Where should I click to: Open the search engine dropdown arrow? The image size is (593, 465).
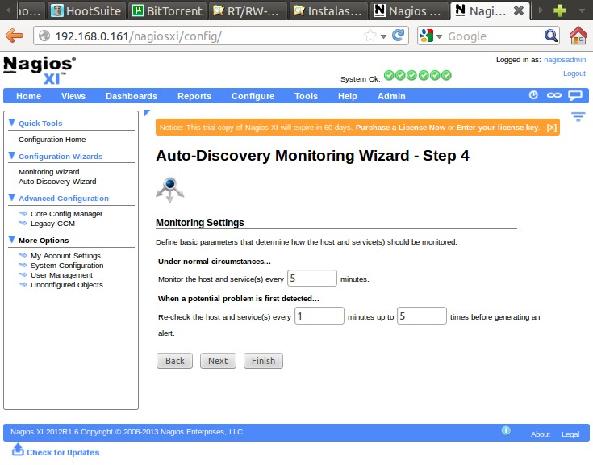[x=440, y=36]
